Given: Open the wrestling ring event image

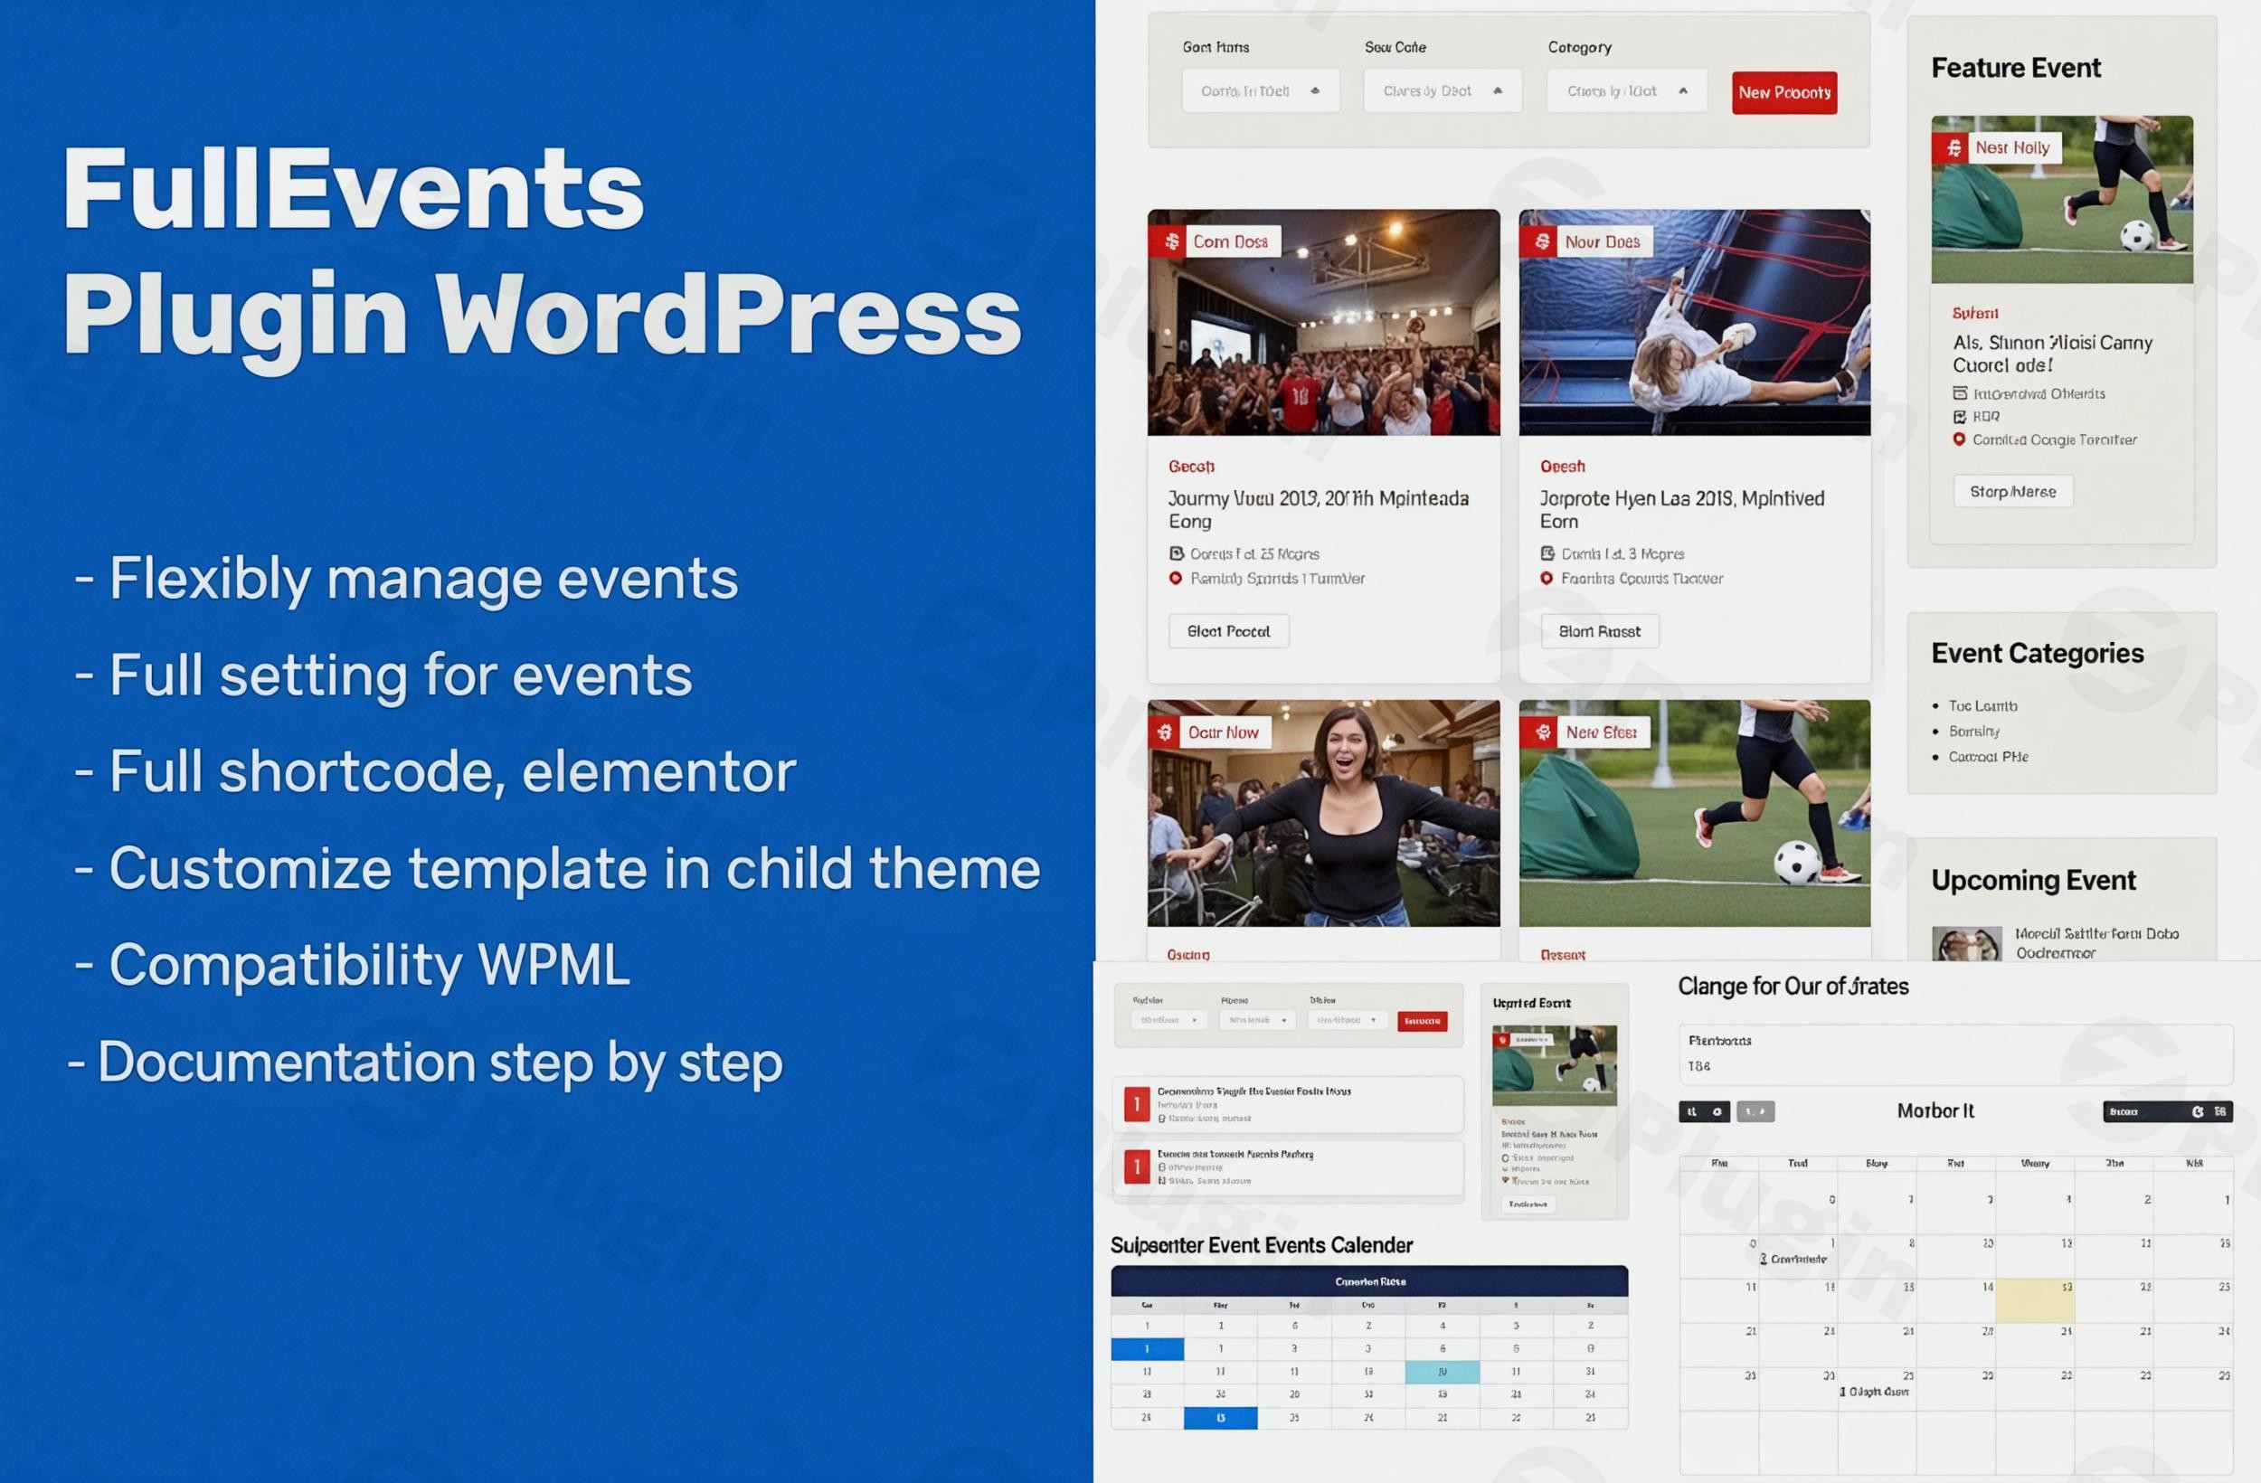Looking at the screenshot, I should coord(1695,323).
